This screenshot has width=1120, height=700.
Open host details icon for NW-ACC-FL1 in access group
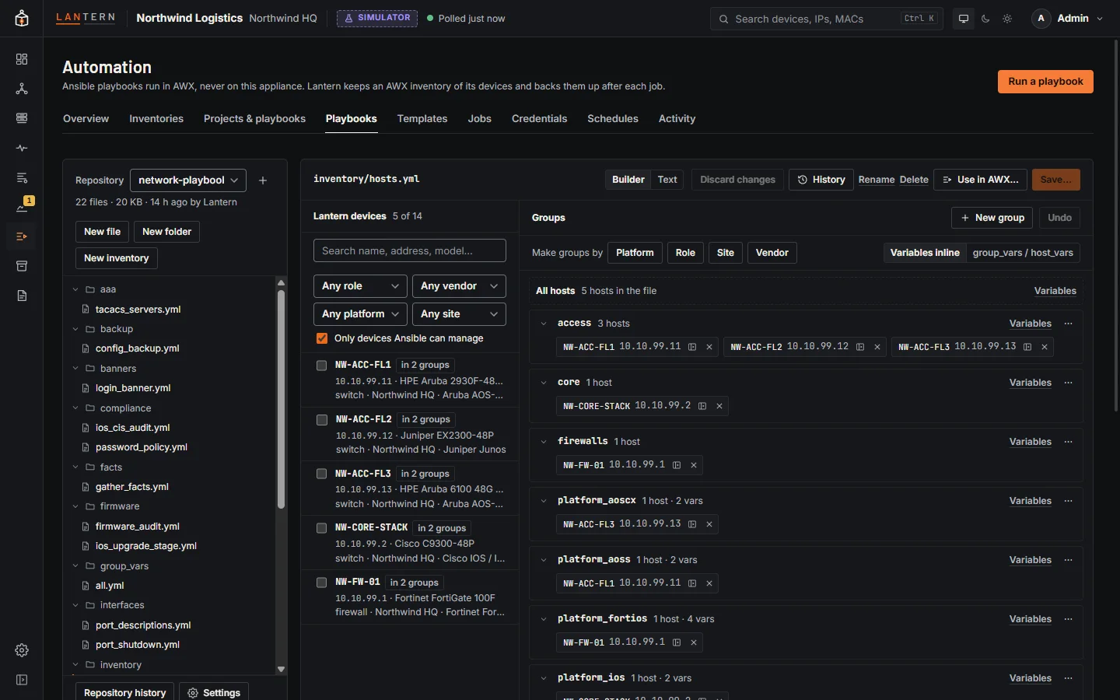click(692, 347)
